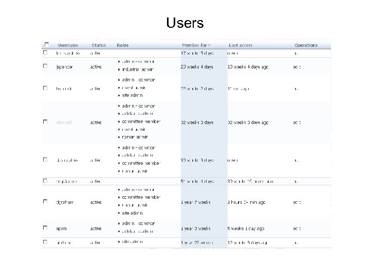Check the box for user jspencer
Screen dimensions: 370x278
[46, 66]
